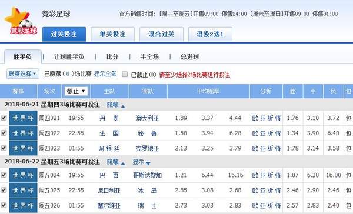Open 欧 odds link for 丹麦 match
The image size is (353, 214).
[x=255, y=118]
